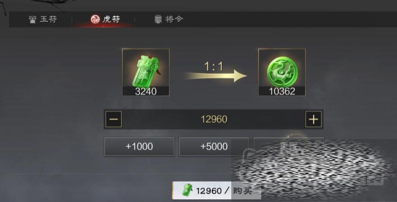Add 5000 using the +5000 button

[x=214, y=147]
